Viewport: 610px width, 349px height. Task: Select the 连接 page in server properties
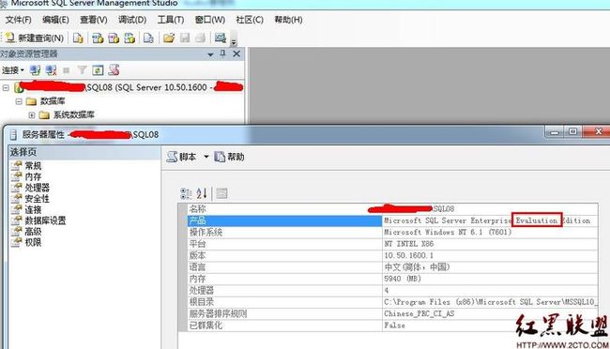tap(33, 209)
